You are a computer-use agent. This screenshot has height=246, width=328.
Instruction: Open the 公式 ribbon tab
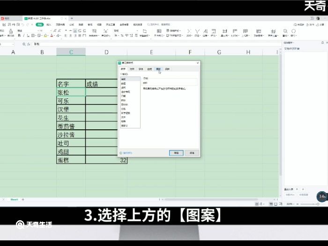pos(72,25)
